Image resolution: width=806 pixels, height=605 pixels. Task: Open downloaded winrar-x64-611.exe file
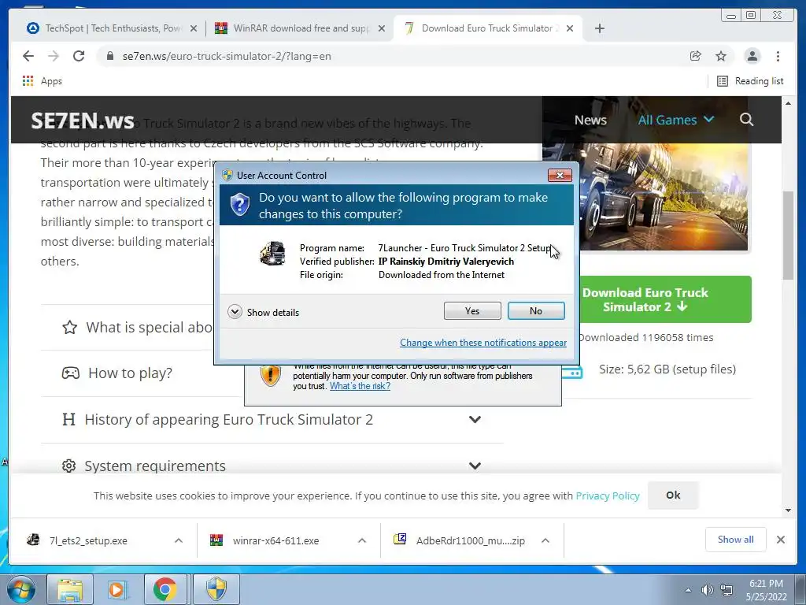(275, 540)
